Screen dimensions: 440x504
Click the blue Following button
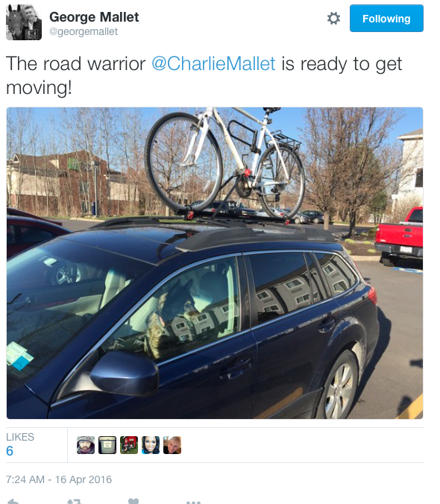click(x=386, y=19)
